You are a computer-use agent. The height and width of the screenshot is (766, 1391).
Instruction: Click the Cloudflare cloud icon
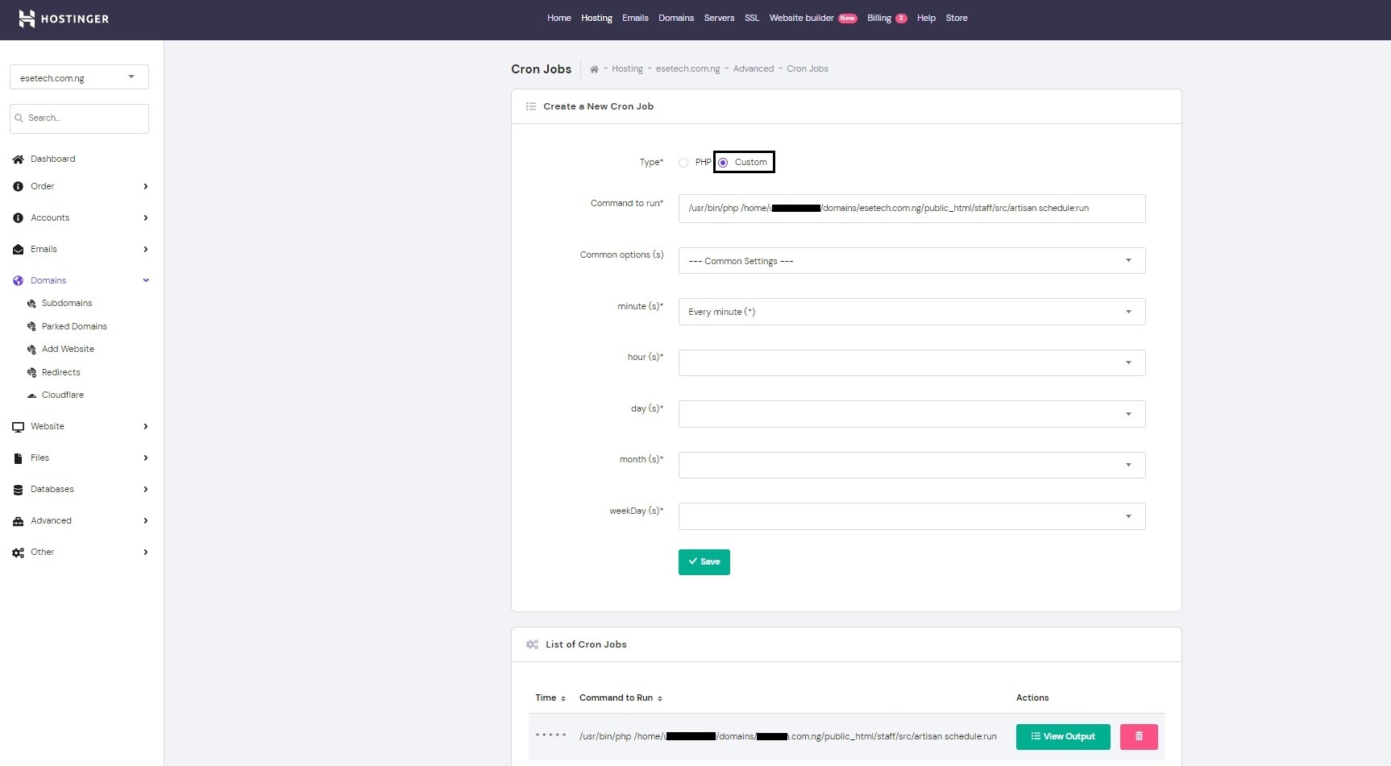pyautogui.click(x=31, y=395)
